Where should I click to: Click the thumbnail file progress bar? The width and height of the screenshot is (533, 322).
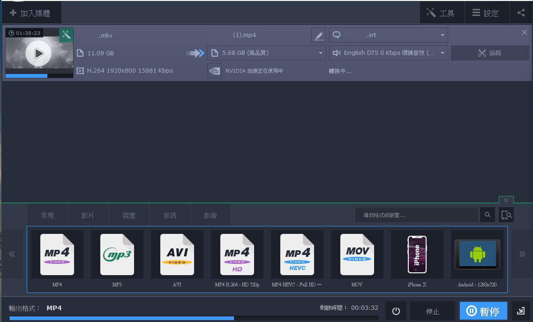pos(39,76)
